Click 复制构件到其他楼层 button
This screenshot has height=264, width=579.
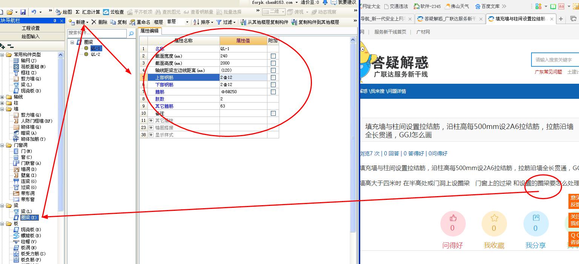pos(315,22)
